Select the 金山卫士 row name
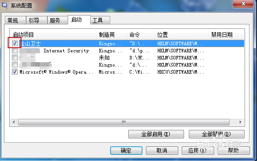This screenshot has height=161, width=257. point(30,43)
